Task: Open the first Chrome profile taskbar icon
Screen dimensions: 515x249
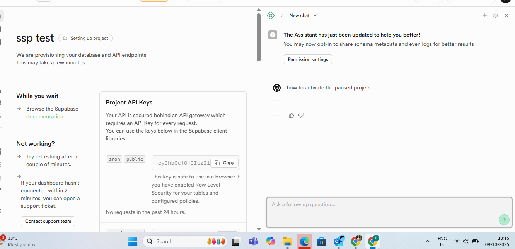Action: 356,241
